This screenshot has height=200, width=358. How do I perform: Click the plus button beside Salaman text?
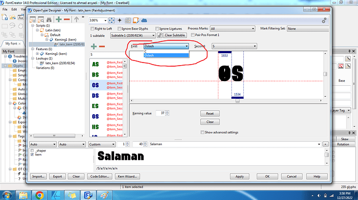coord(325,144)
